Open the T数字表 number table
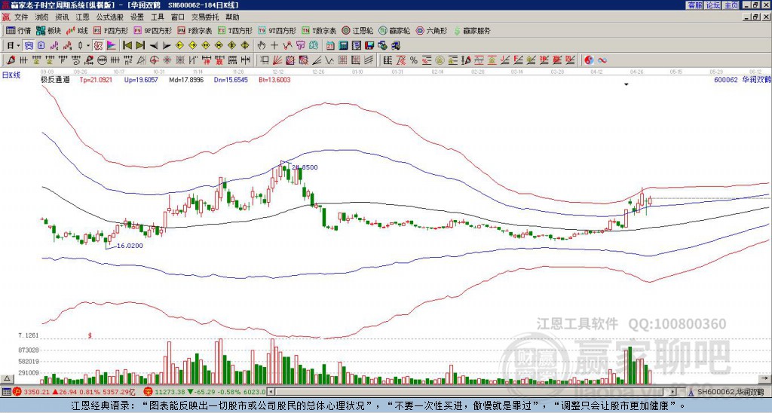The width and height of the screenshot is (772, 413). pos(319,30)
